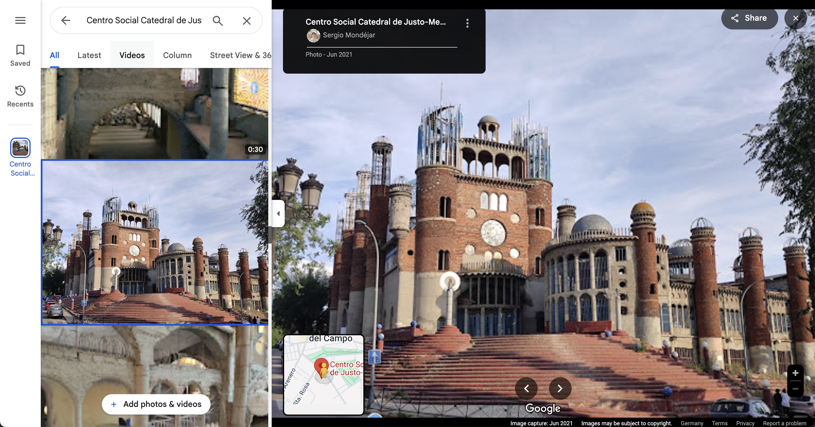Viewport: 815px width, 427px height.
Task: Switch to the Latest tab
Action: click(89, 55)
